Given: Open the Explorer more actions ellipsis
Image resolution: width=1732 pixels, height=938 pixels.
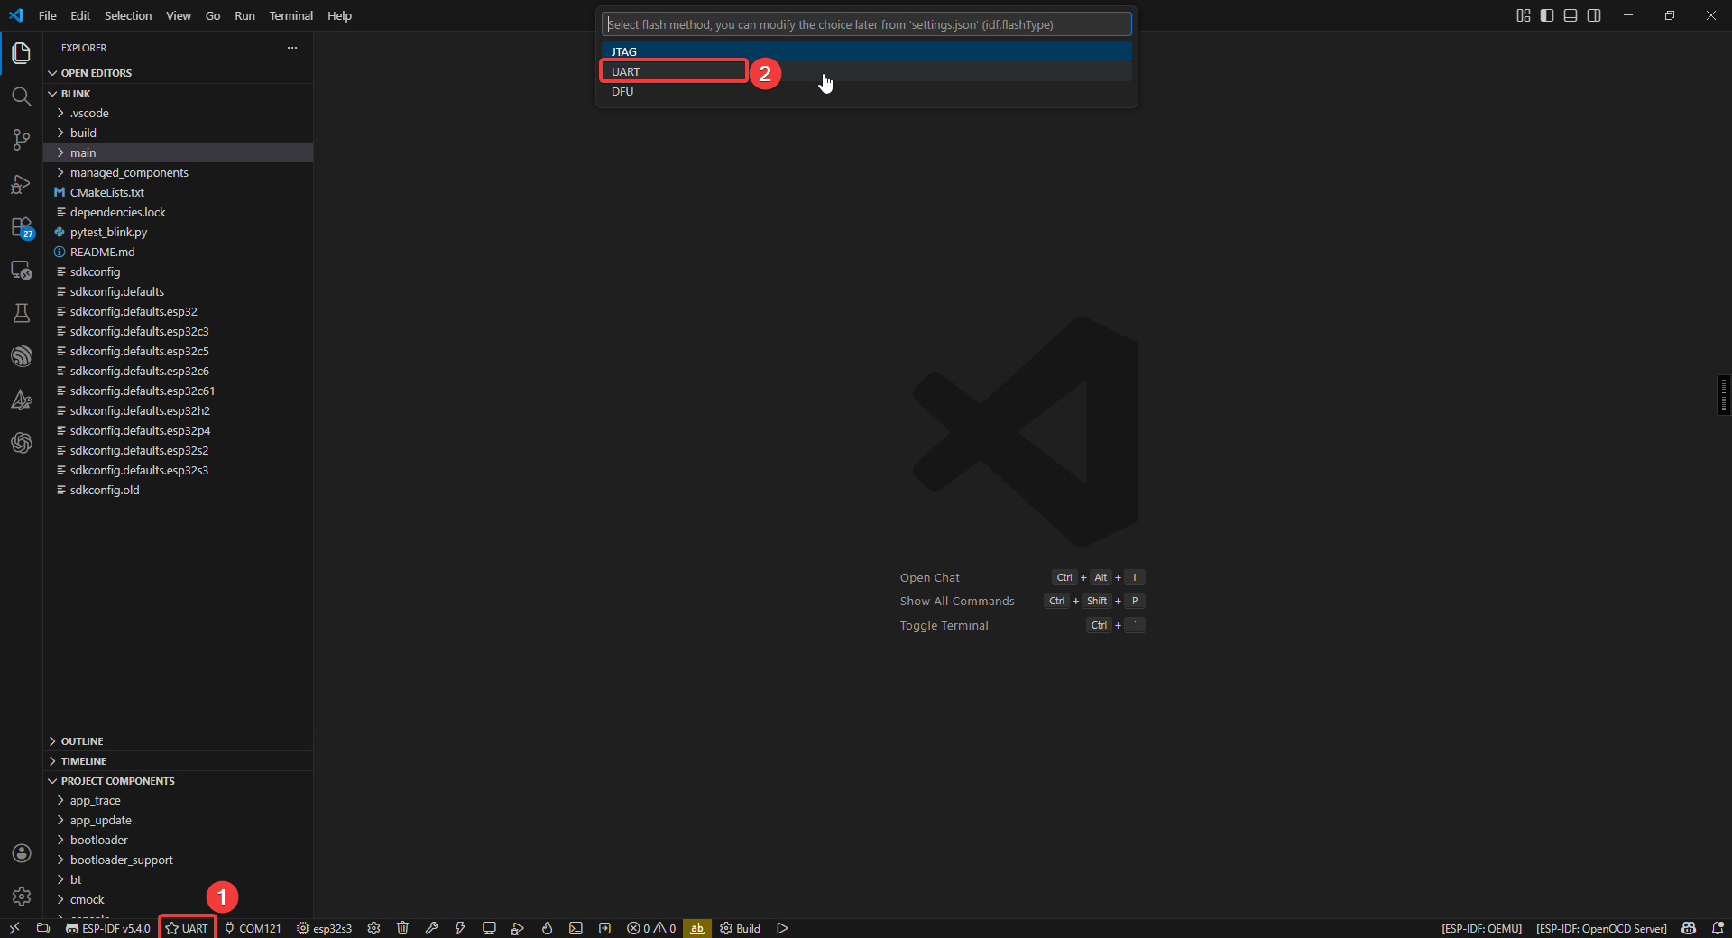Looking at the screenshot, I should point(292,48).
